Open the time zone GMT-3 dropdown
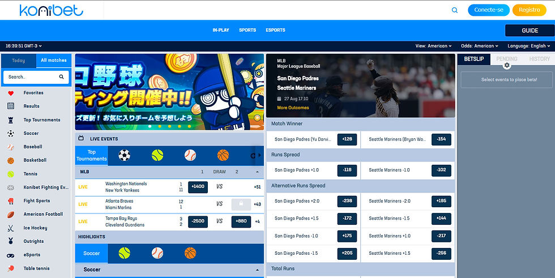Image resolution: width=555 pixels, height=278 pixels. (x=24, y=46)
